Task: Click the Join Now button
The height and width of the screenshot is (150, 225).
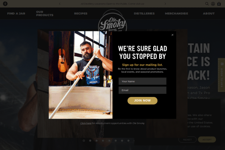Action: coord(142,100)
